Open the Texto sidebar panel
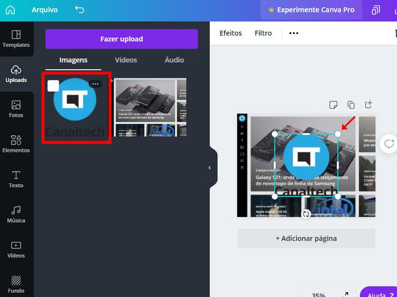 pos(16,179)
